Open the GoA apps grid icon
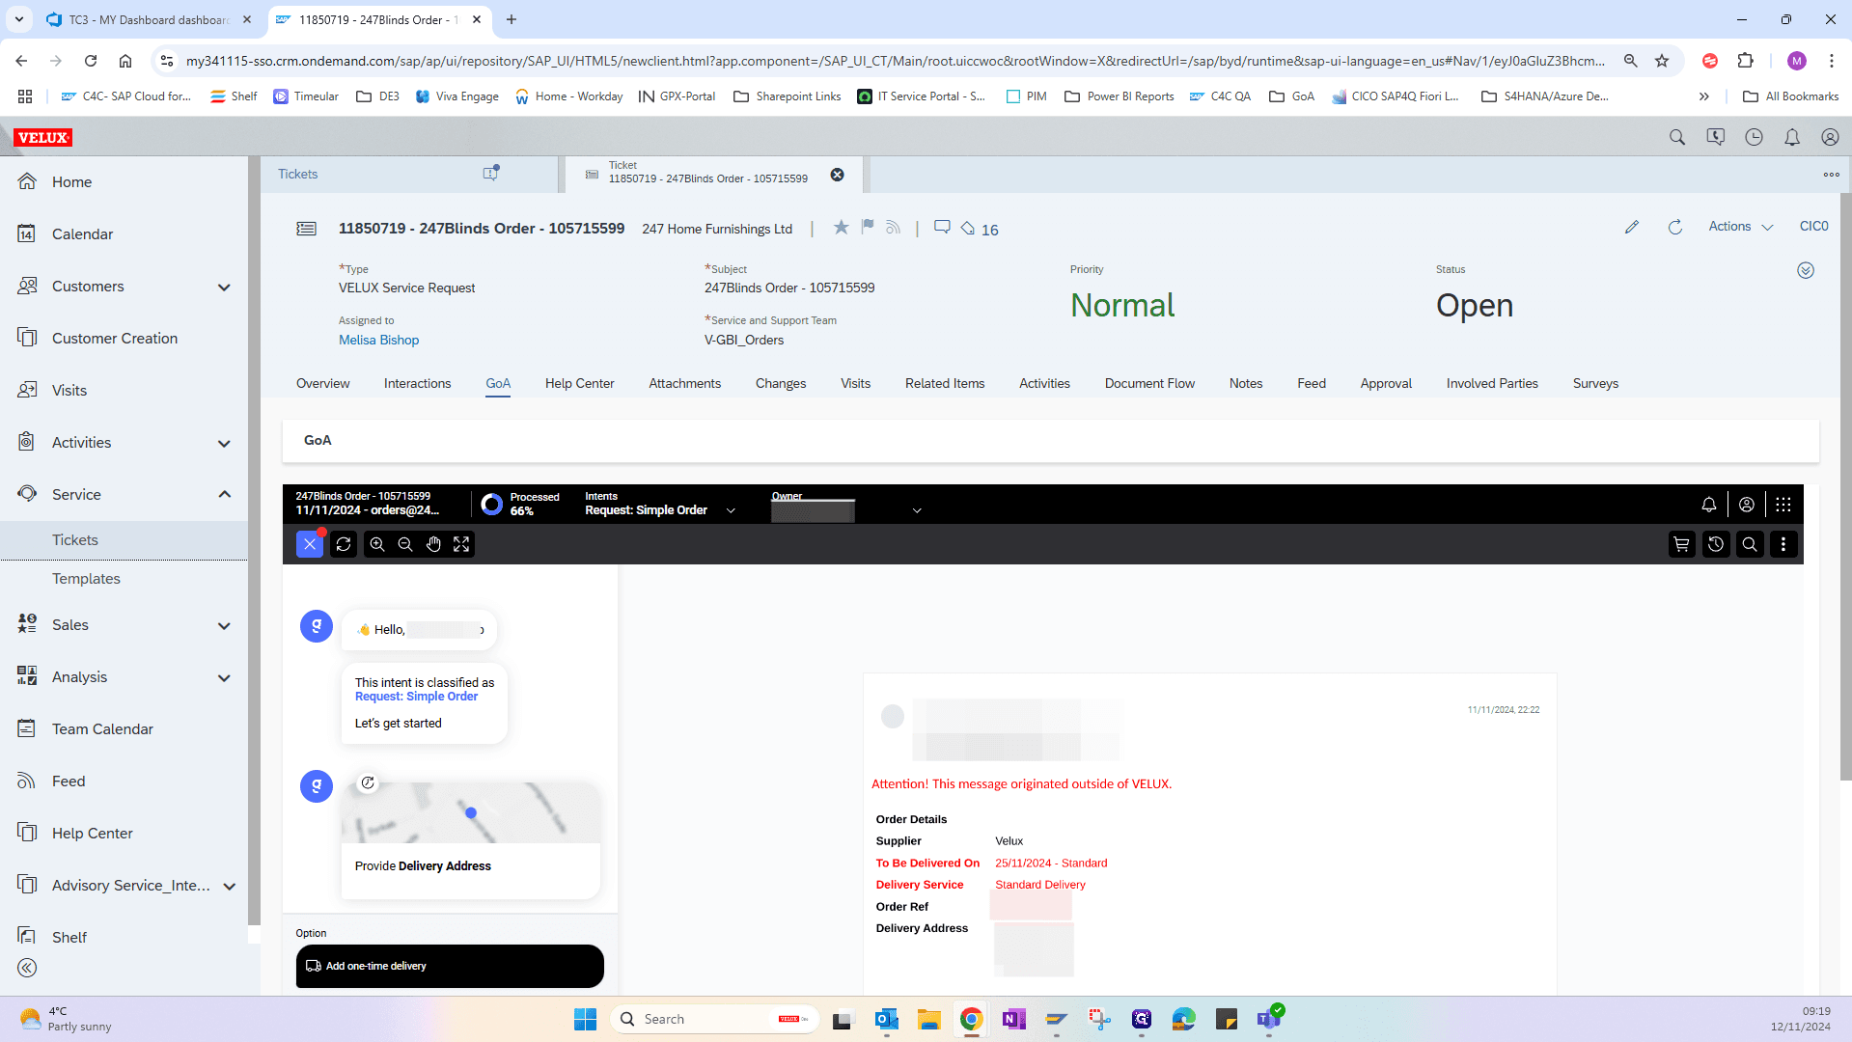This screenshot has height=1042, width=1852. coord(1783,505)
